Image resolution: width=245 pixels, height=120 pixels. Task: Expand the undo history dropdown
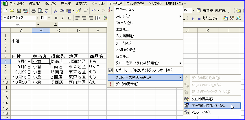tap(98, 11)
